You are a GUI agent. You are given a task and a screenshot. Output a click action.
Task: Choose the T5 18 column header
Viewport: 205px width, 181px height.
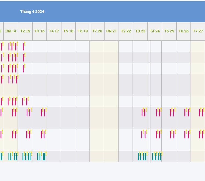68,31
